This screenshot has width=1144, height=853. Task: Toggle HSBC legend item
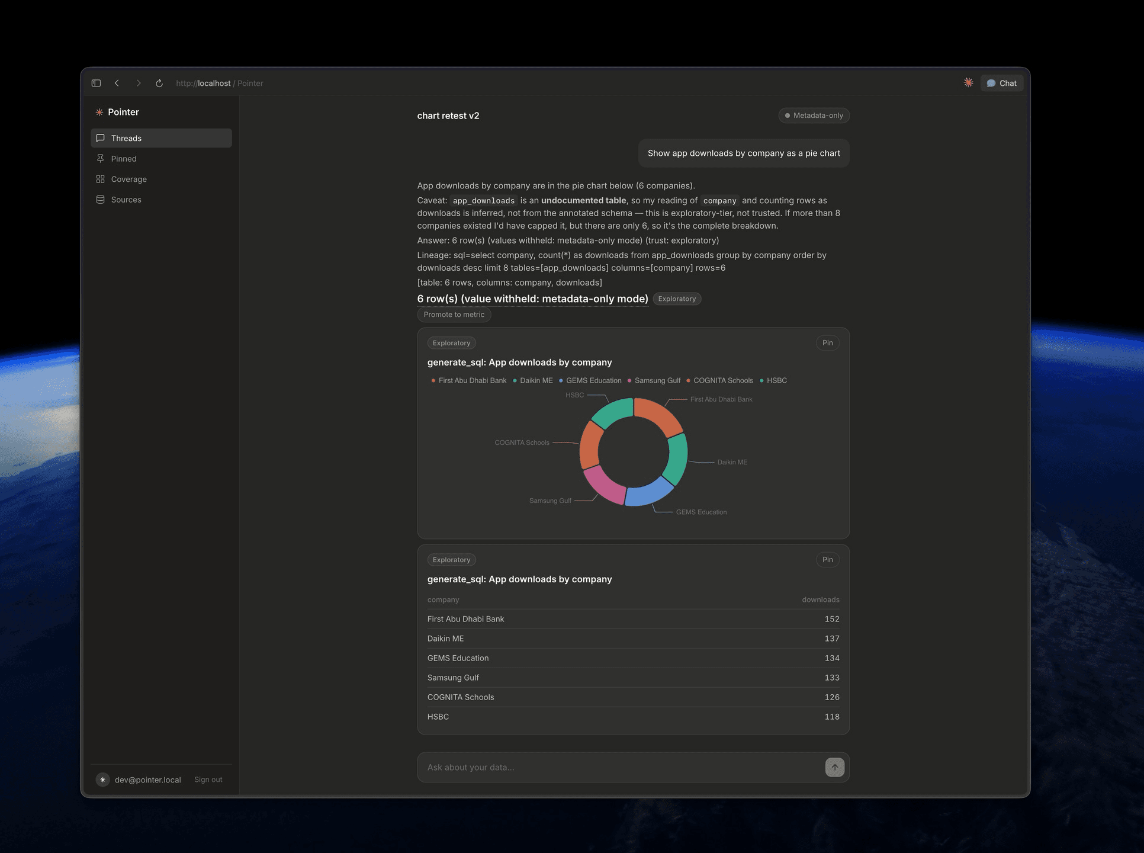[773, 381]
